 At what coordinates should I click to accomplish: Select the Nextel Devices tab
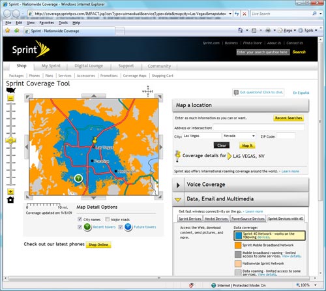click(x=216, y=219)
